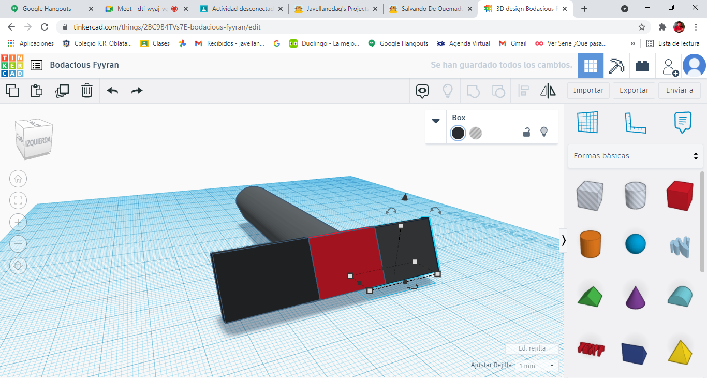Pick the orange cylinder shape
The height and width of the screenshot is (378, 707).
pyautogui.click(x=590, y=243)
